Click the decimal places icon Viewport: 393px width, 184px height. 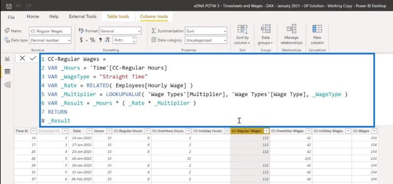pos(107,40)
